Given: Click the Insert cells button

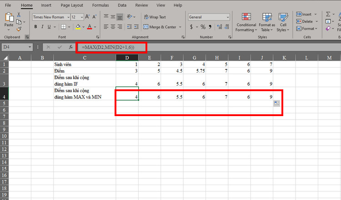Looking at the screenshot, I should pos(304,14).
